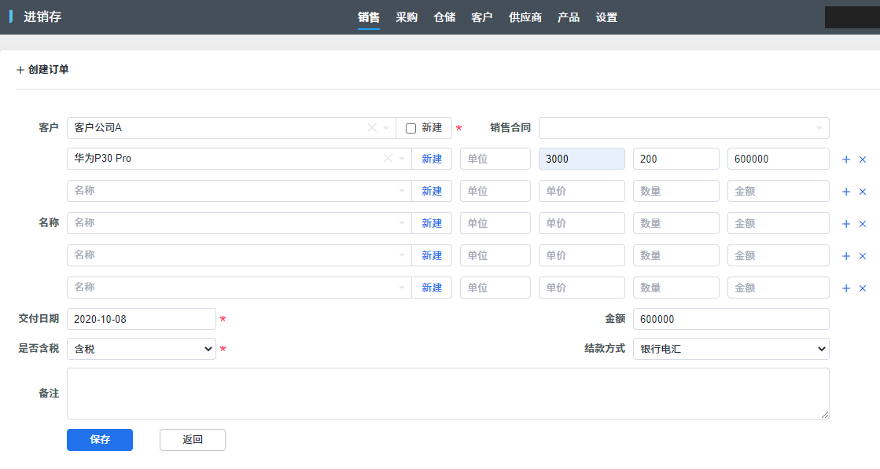Screen dimensions: 880x469
Task: Switch to the 采购 tab
Action: click(407, 17)
